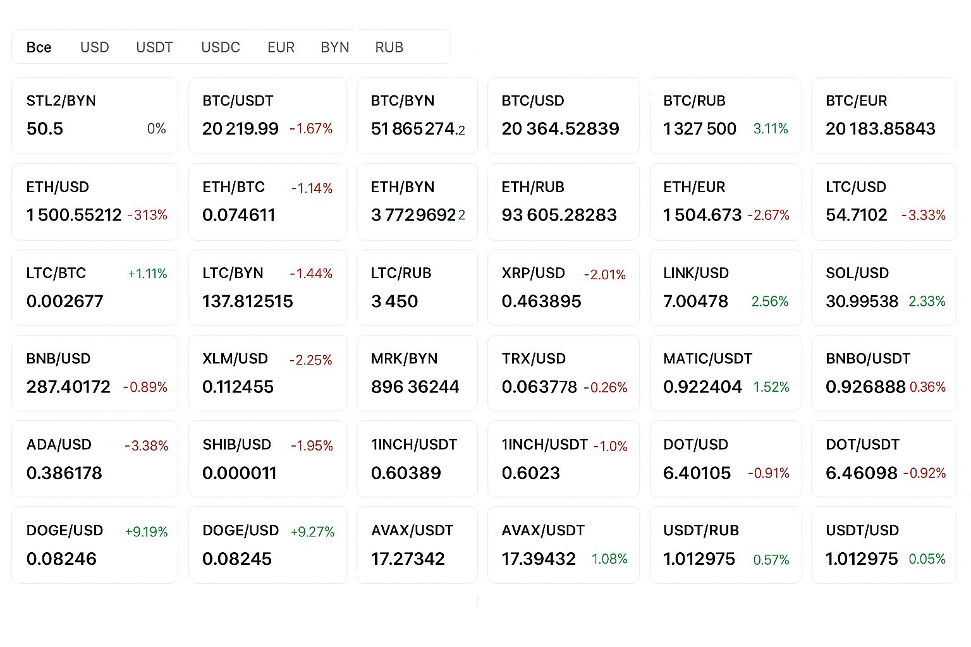Switch to the RUB tab
The width and height of the screenshot is (971, 647).
click(x=389, y=47)
